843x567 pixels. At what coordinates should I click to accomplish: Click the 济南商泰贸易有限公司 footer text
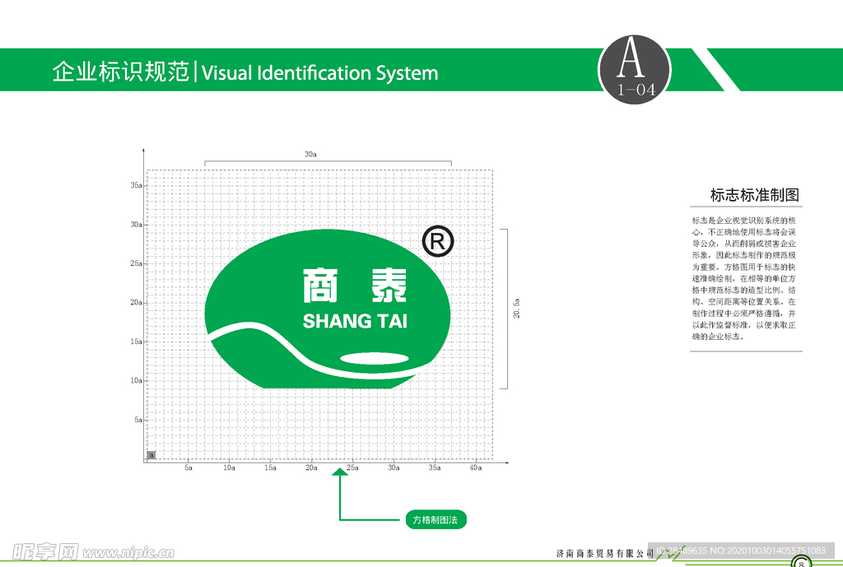pos(605,553)
